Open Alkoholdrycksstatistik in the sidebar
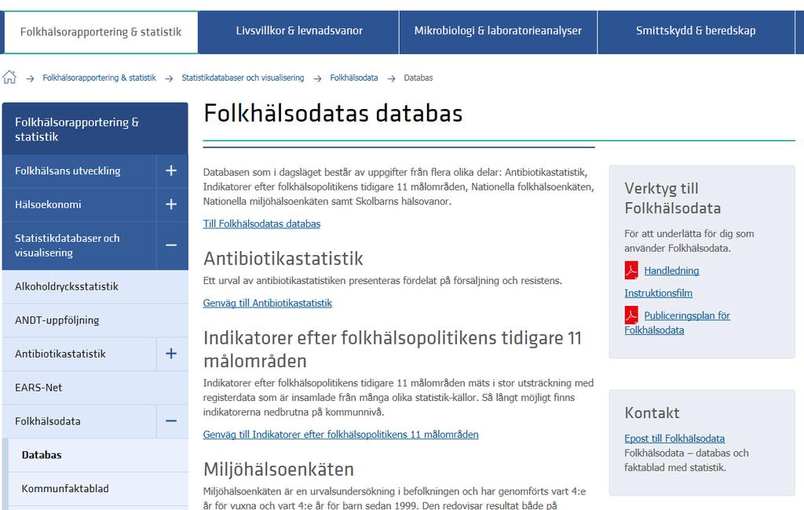 tap(95, 286)
